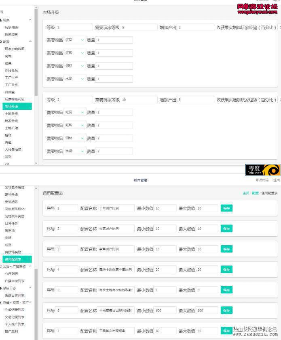
Task: Collapse the 充值、交易、推广 group chevron
Action: (30, 302)
